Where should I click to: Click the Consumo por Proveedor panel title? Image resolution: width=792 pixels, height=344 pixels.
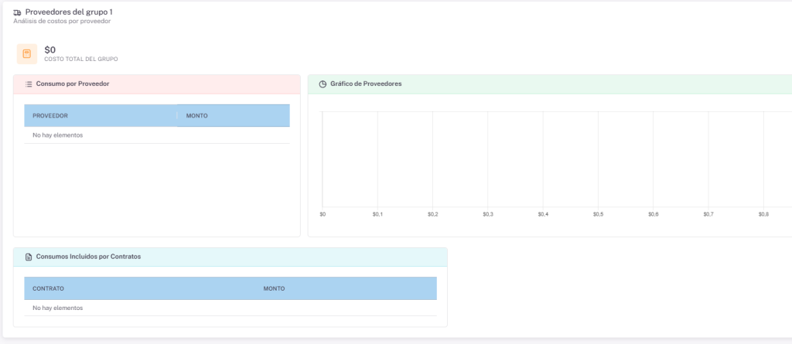[x=73, y=83]
